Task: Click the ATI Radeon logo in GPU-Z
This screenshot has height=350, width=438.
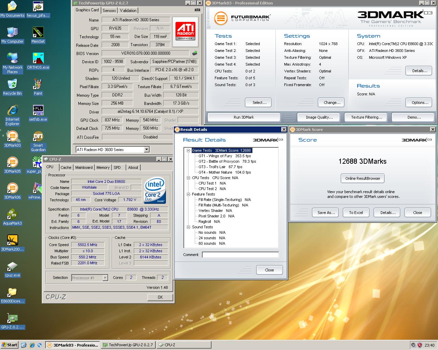Action: click(x=185, y=31)
